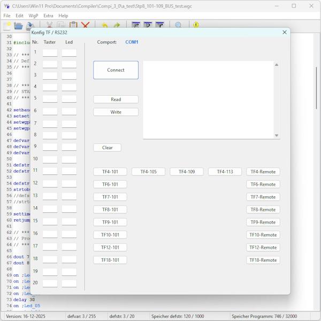
Task: Open the Extra menu
Action: (48, 16)
